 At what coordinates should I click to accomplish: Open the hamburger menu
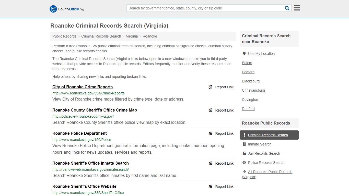tap(297, 8)
